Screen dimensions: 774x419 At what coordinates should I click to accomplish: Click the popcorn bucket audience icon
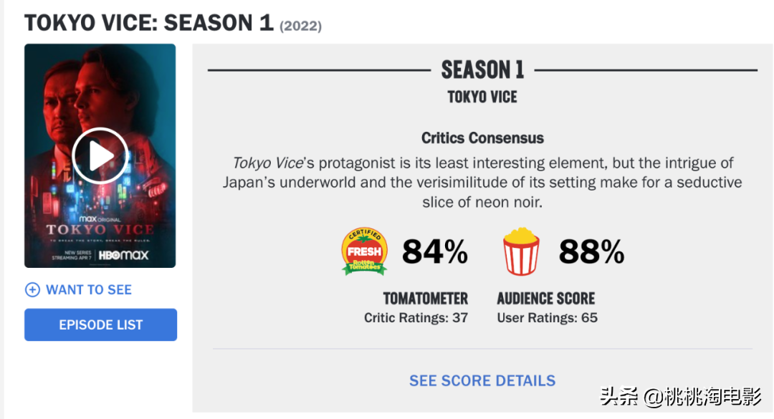[521, 251]
